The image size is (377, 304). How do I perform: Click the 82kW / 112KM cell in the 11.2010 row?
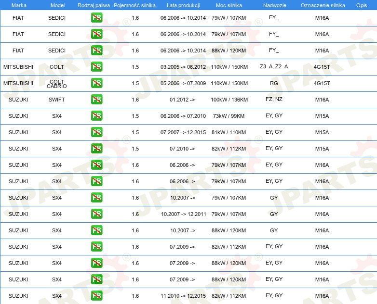(229, 296)
